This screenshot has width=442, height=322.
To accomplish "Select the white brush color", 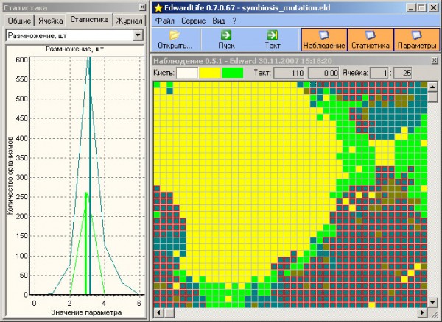I will tap(188, 74).
